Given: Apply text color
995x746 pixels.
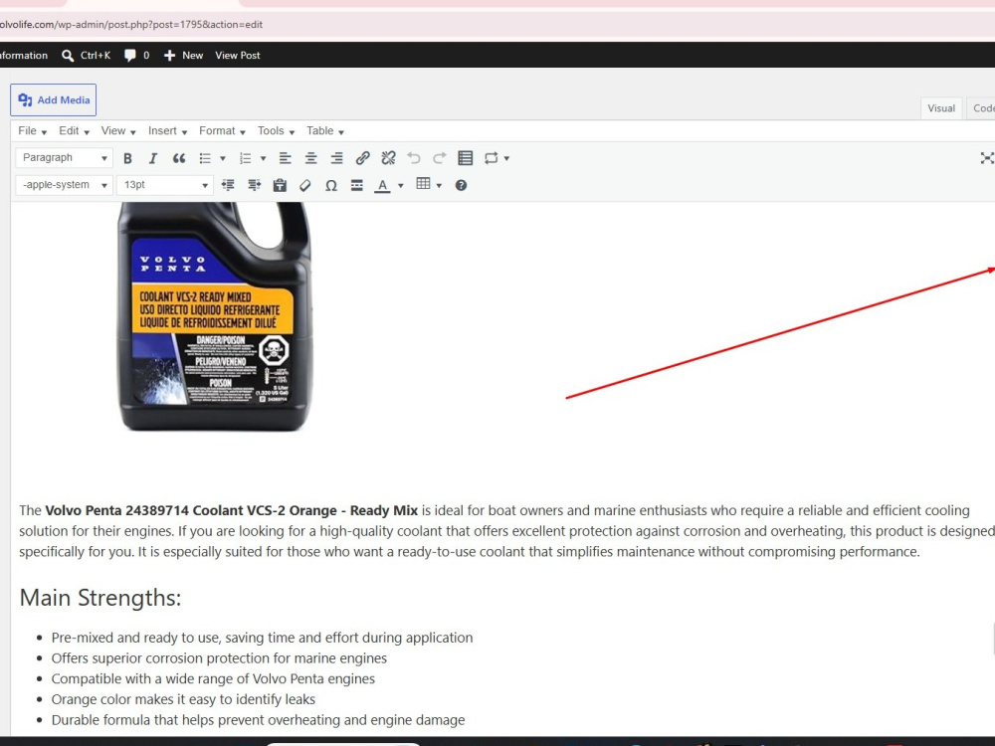Looking at the screenshot, I should tap(383, 185).
